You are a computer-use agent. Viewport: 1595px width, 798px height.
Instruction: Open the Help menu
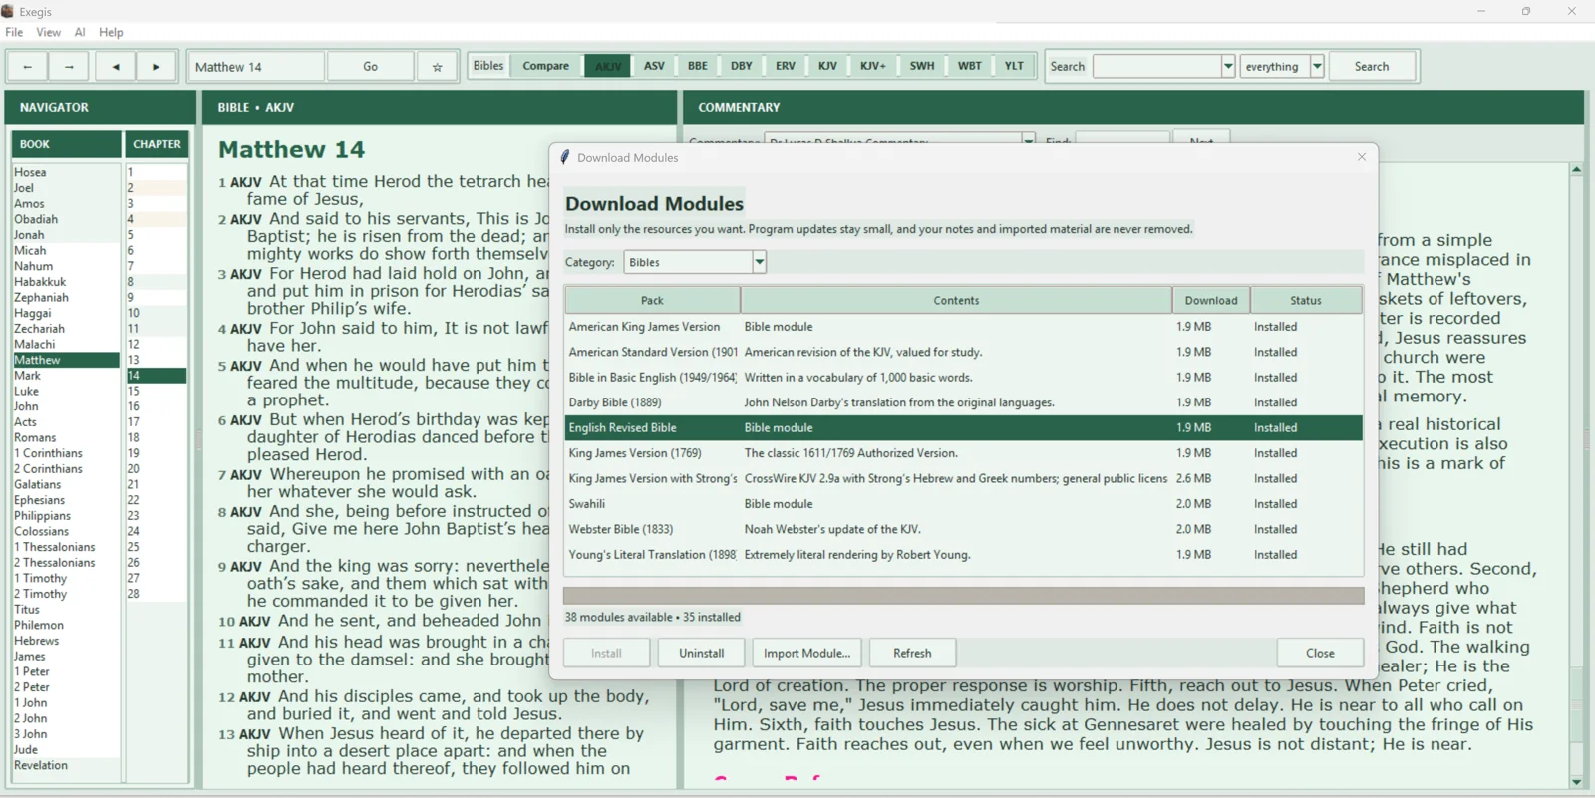tap(111, 32)
